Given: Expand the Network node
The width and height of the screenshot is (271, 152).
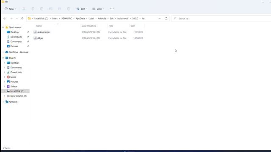Looking at the screenshot, I should [x=3, y=102].
